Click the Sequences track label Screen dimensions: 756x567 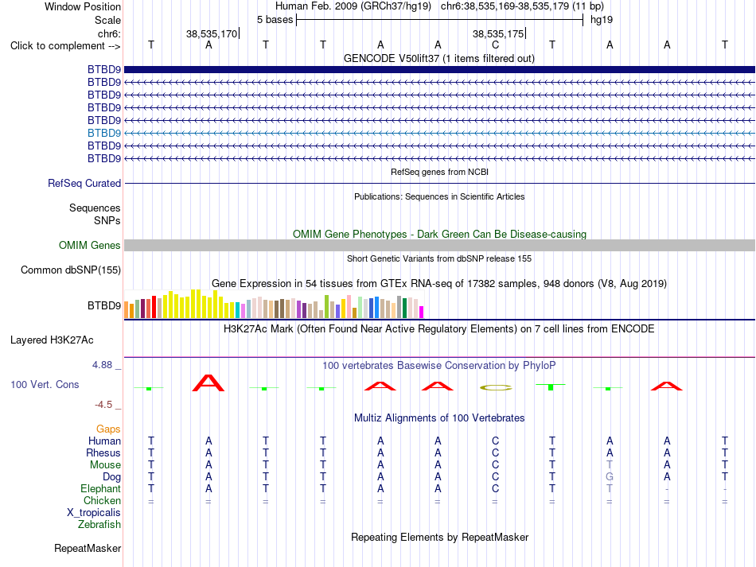tap(95, 208)
